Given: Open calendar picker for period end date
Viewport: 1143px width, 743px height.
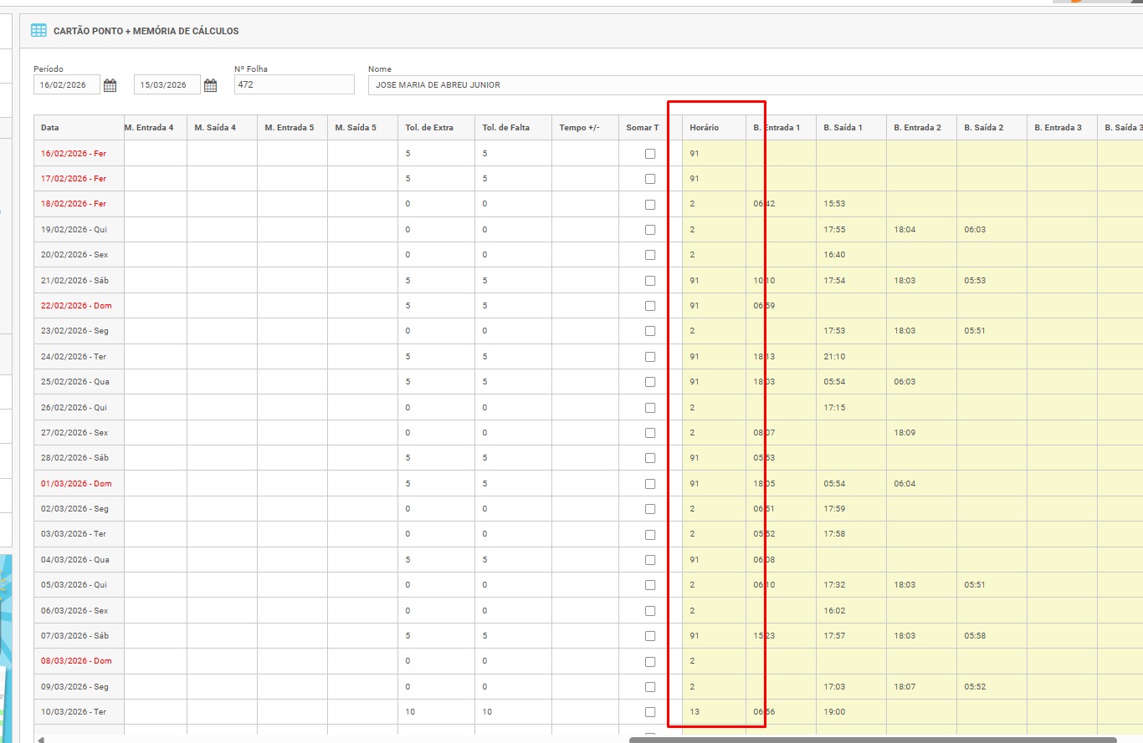Looking at the screenshot, I should point(210,85).
